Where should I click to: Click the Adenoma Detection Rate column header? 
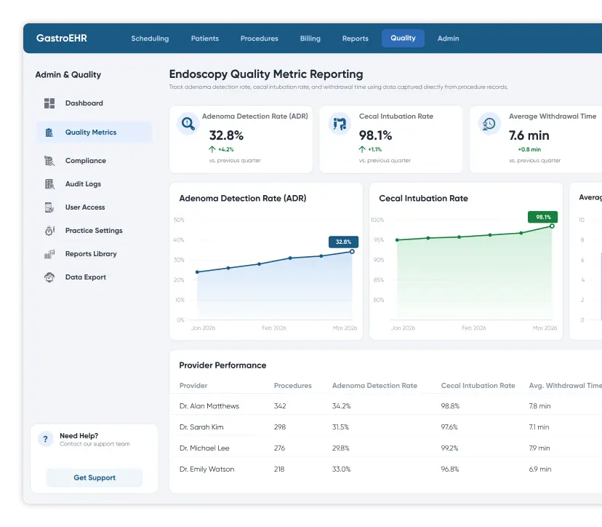coord(374,385)
